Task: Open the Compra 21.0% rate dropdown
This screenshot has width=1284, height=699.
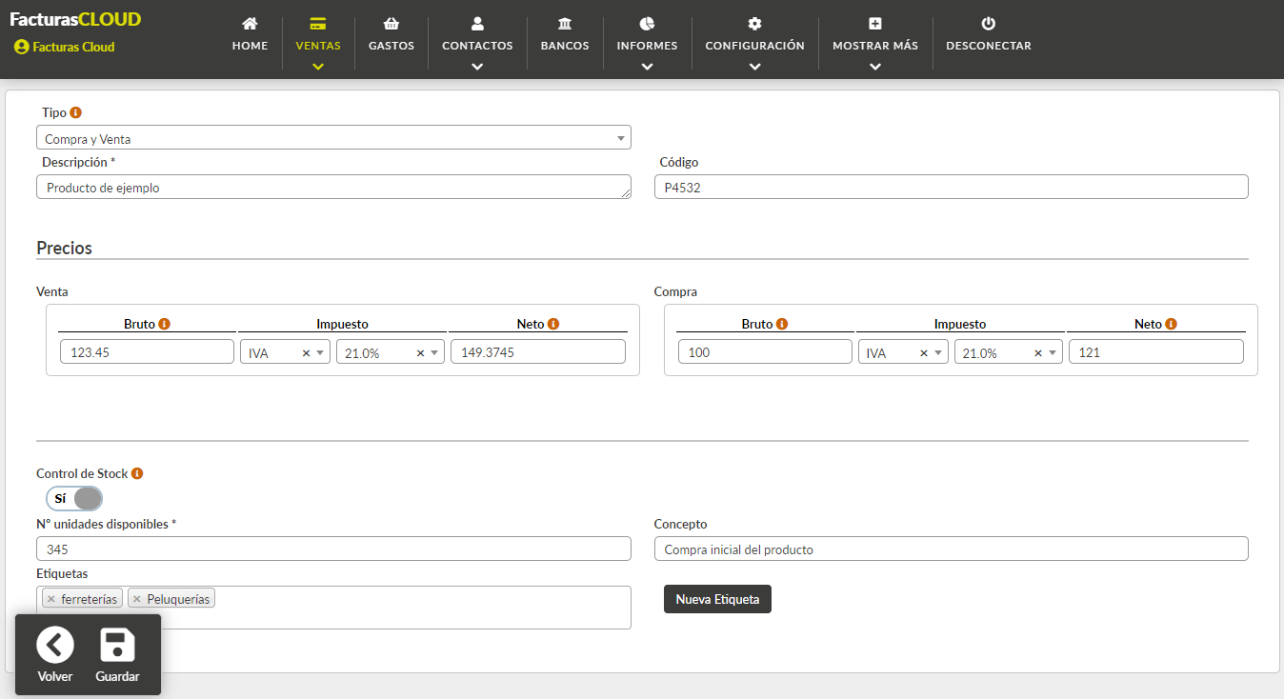Action: pos(1008,352)
